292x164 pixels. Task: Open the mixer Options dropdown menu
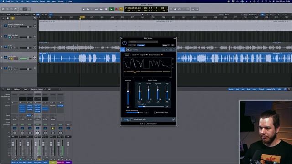(x=17, y=89)
